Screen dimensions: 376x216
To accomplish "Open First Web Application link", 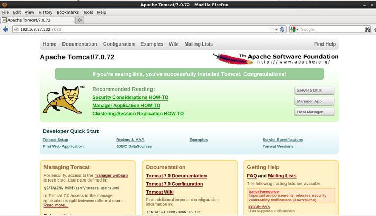I will pyautogui.click(x=63, y=146).
